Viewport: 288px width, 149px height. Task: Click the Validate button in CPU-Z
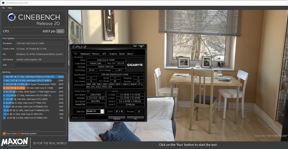117,119
